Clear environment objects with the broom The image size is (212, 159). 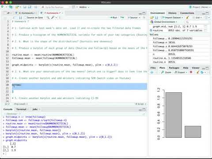point(187,18)
